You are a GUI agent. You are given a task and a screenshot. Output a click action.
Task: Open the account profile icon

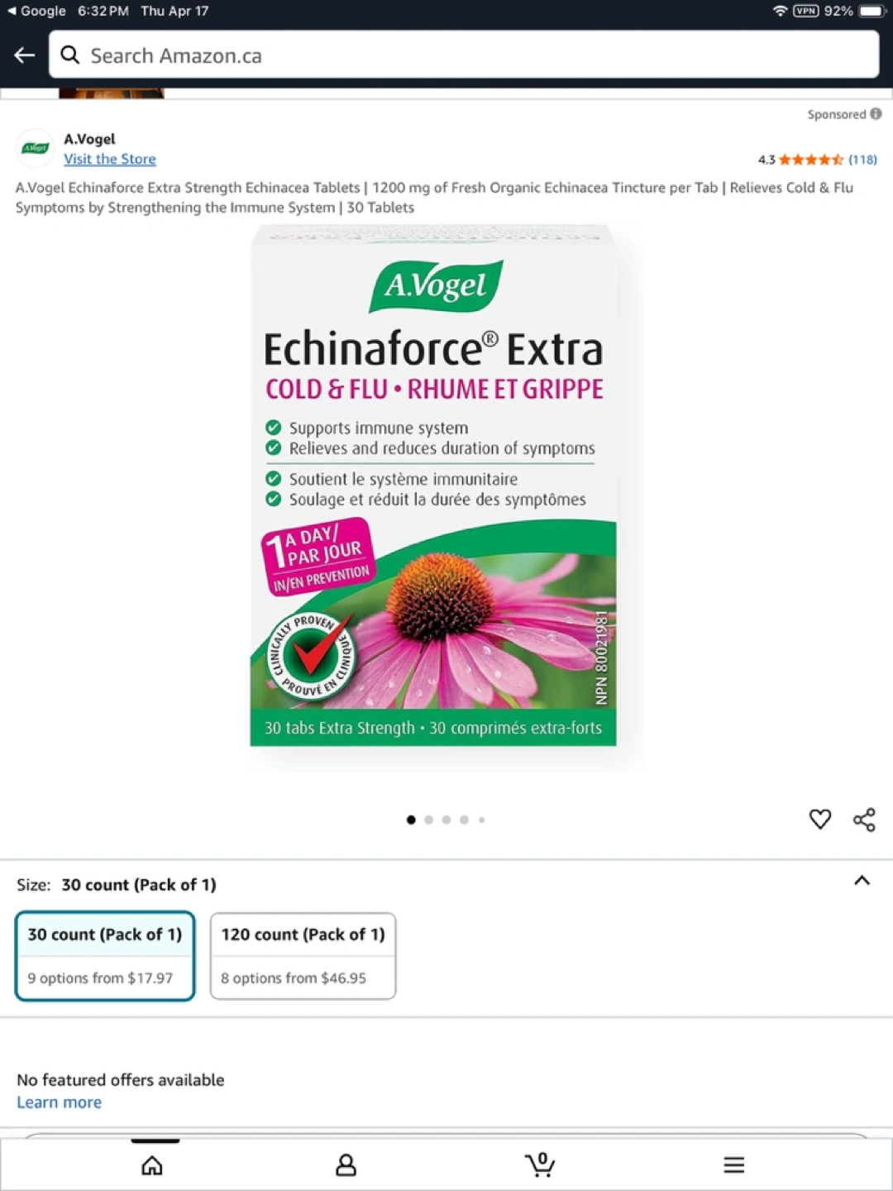346,1165
